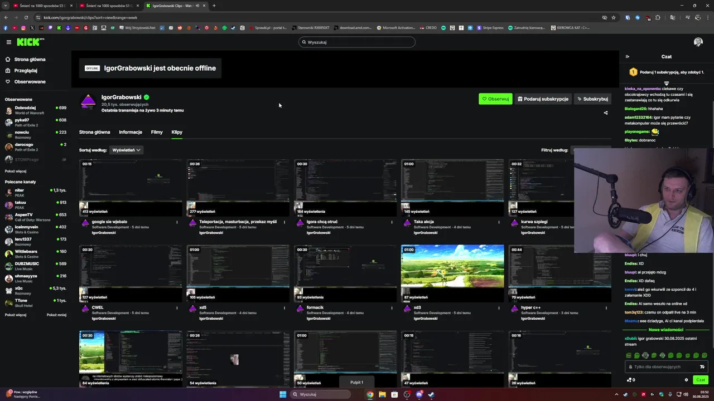714x401 pixels.
Task: Click the Kick Wyszukaj search field
Action: click(357, 42)
